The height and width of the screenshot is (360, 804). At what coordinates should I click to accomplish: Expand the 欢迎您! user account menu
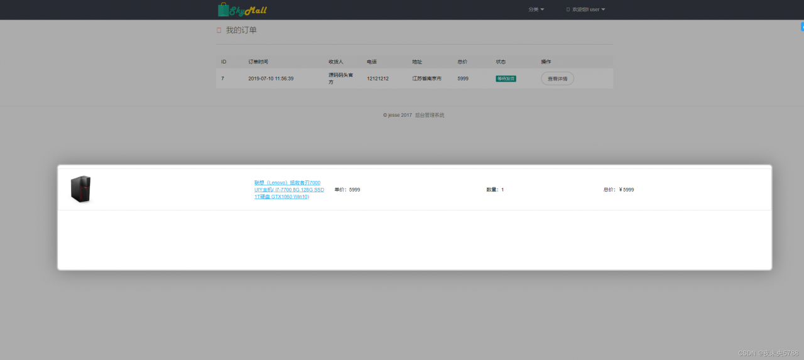coord(585,9)
